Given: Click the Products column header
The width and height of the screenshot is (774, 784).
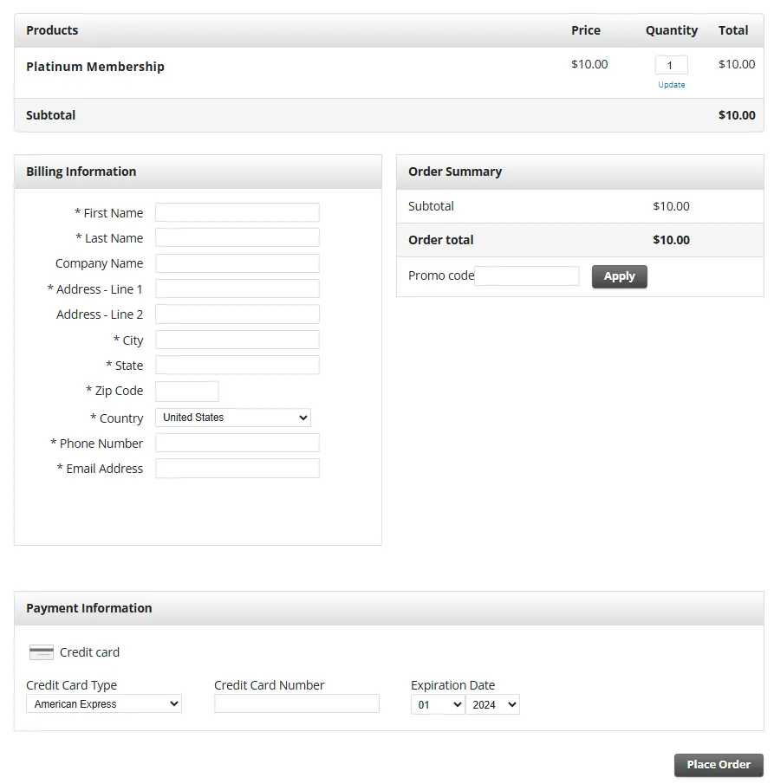Looking at the screenshot, I should pos(52,30).
